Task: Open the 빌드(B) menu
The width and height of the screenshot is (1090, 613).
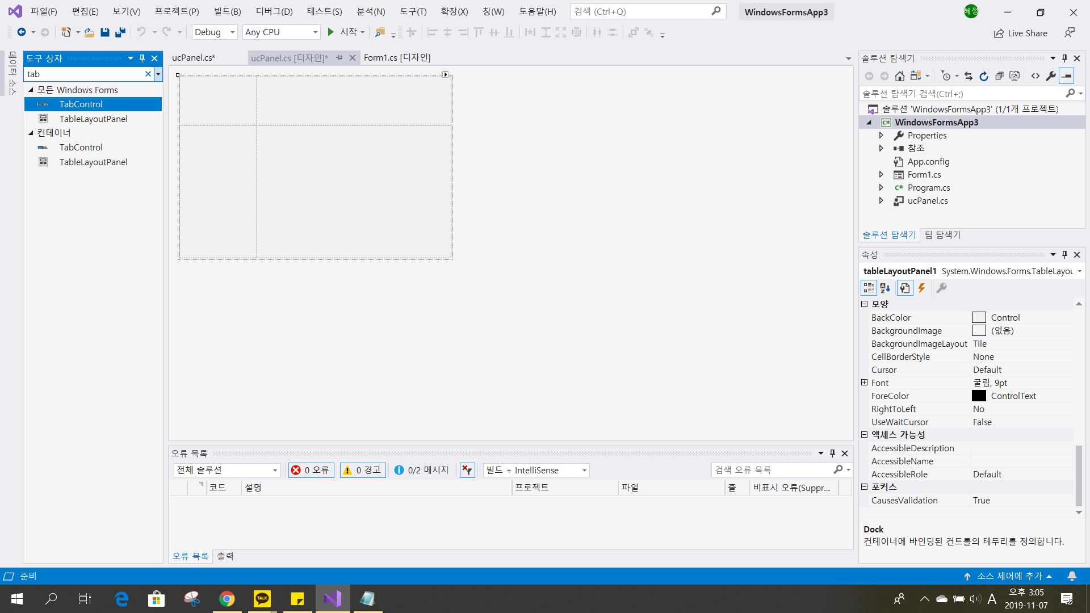Action: coord(227,11)
